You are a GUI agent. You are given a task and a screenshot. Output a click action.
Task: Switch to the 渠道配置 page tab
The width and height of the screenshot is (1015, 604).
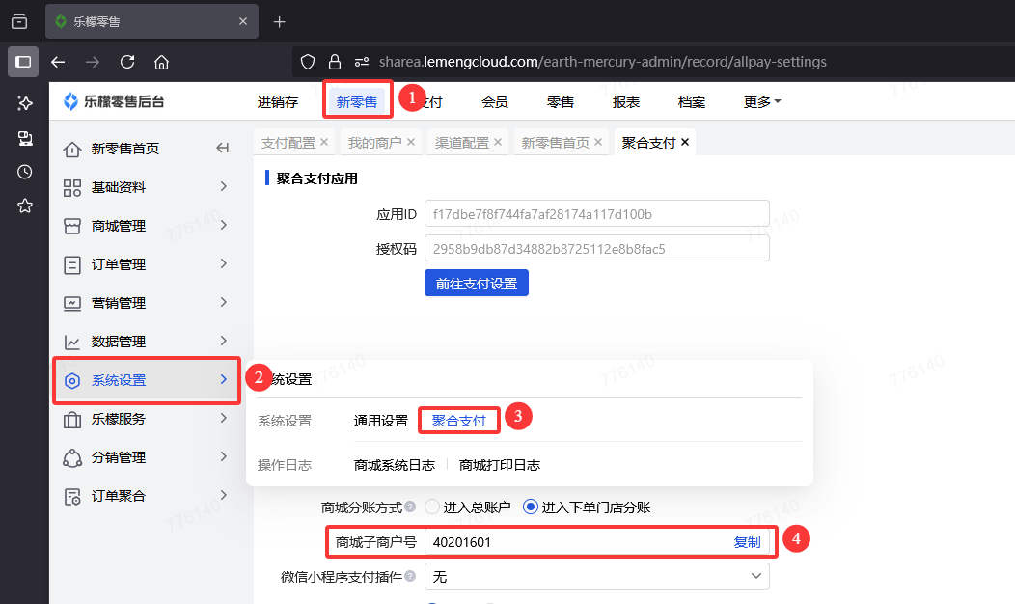tap(461, 143)
